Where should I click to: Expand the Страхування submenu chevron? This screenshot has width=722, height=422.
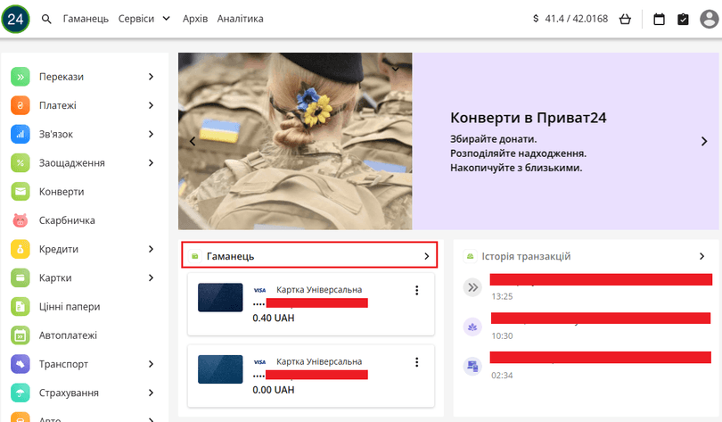pyautogui.click(x=151, y=393)
